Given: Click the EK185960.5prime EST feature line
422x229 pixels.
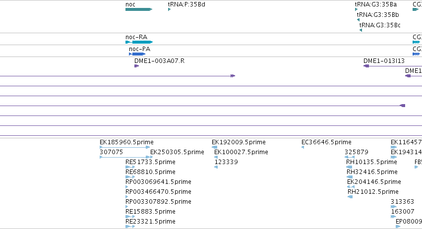Looking at the screenshot, I should click(x=124, y=147).
